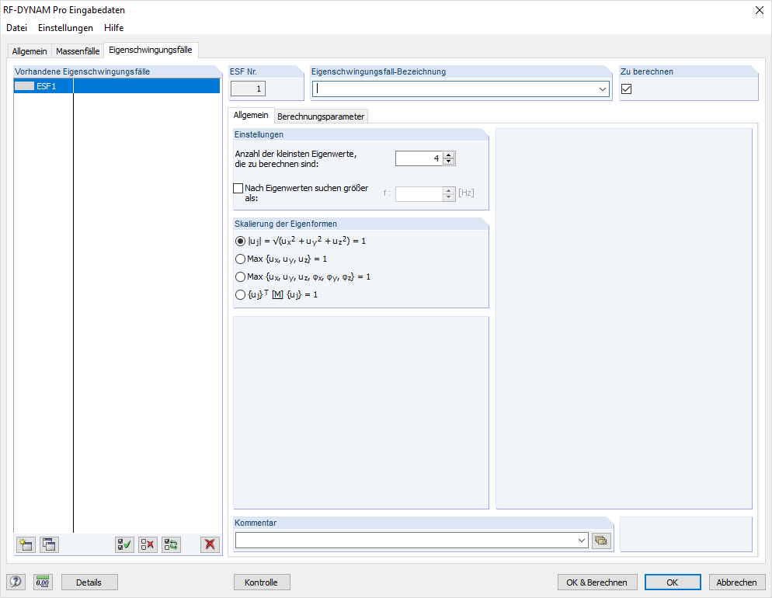This screenshot has width=772, height=598.
Task: Deselect all cases using red-X checkbox icon
Action: 148,544
